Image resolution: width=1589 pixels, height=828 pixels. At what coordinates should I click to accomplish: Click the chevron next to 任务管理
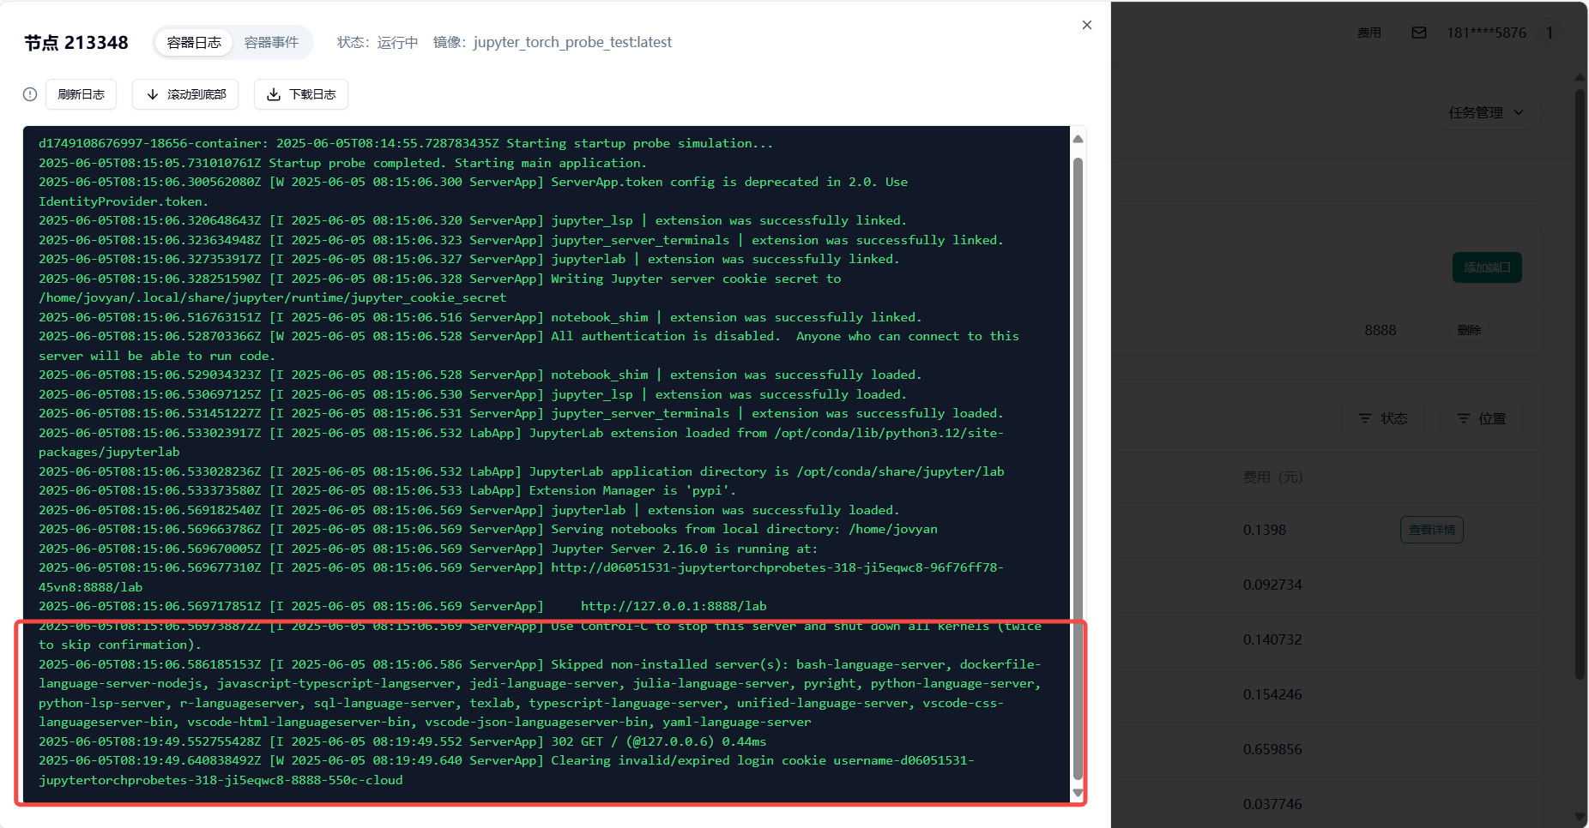(1519, 112)
